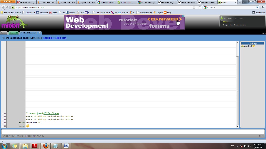
Task: Click the Windows Start button
Action: click(5, 146)
